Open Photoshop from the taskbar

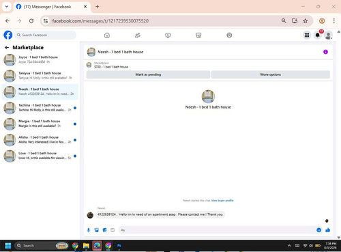coord(119,246)
